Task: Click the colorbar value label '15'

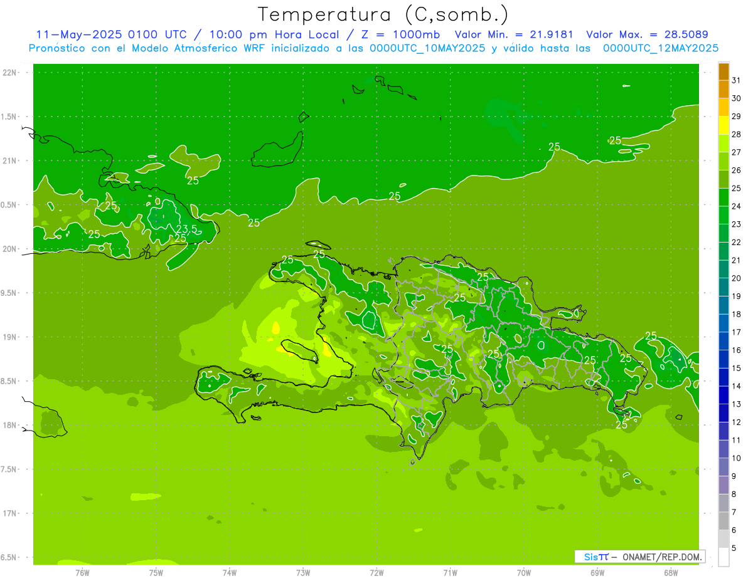Action: 737,368
